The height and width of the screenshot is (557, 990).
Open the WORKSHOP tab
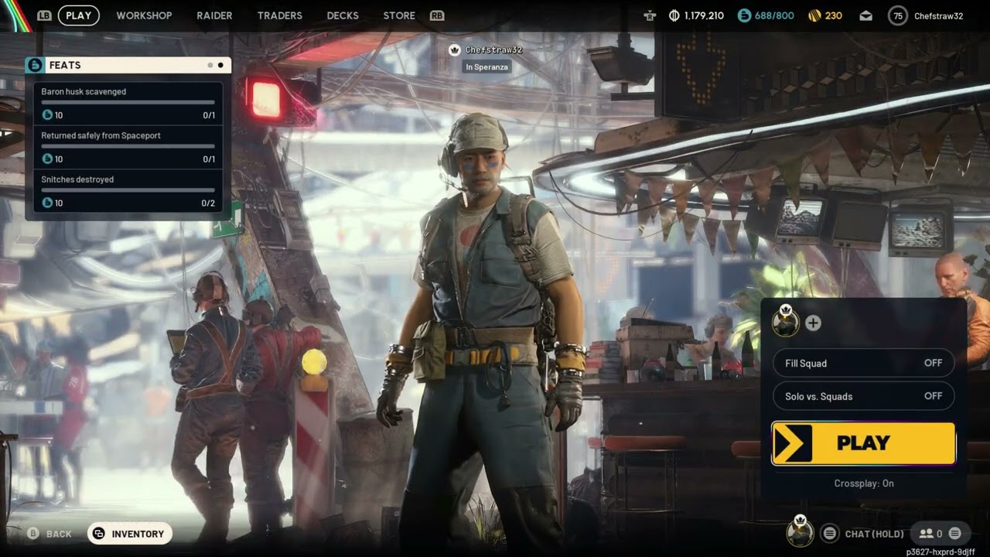(x=144, y=15)
